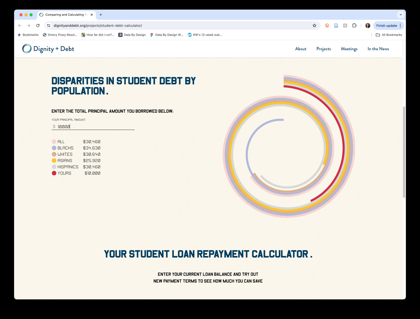Image resolution: width=420 pixels, height=319 pixels.
Task: Open All Bookmarks folder menu
Action: 389,35
